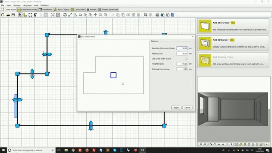This screenshot has height=153, width=272.
Task: Rotate 3D preview counter-clockwise
Action: click(210, 144)
